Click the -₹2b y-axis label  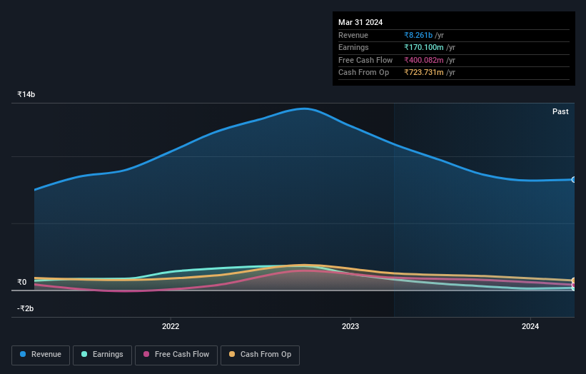[26, 308]
